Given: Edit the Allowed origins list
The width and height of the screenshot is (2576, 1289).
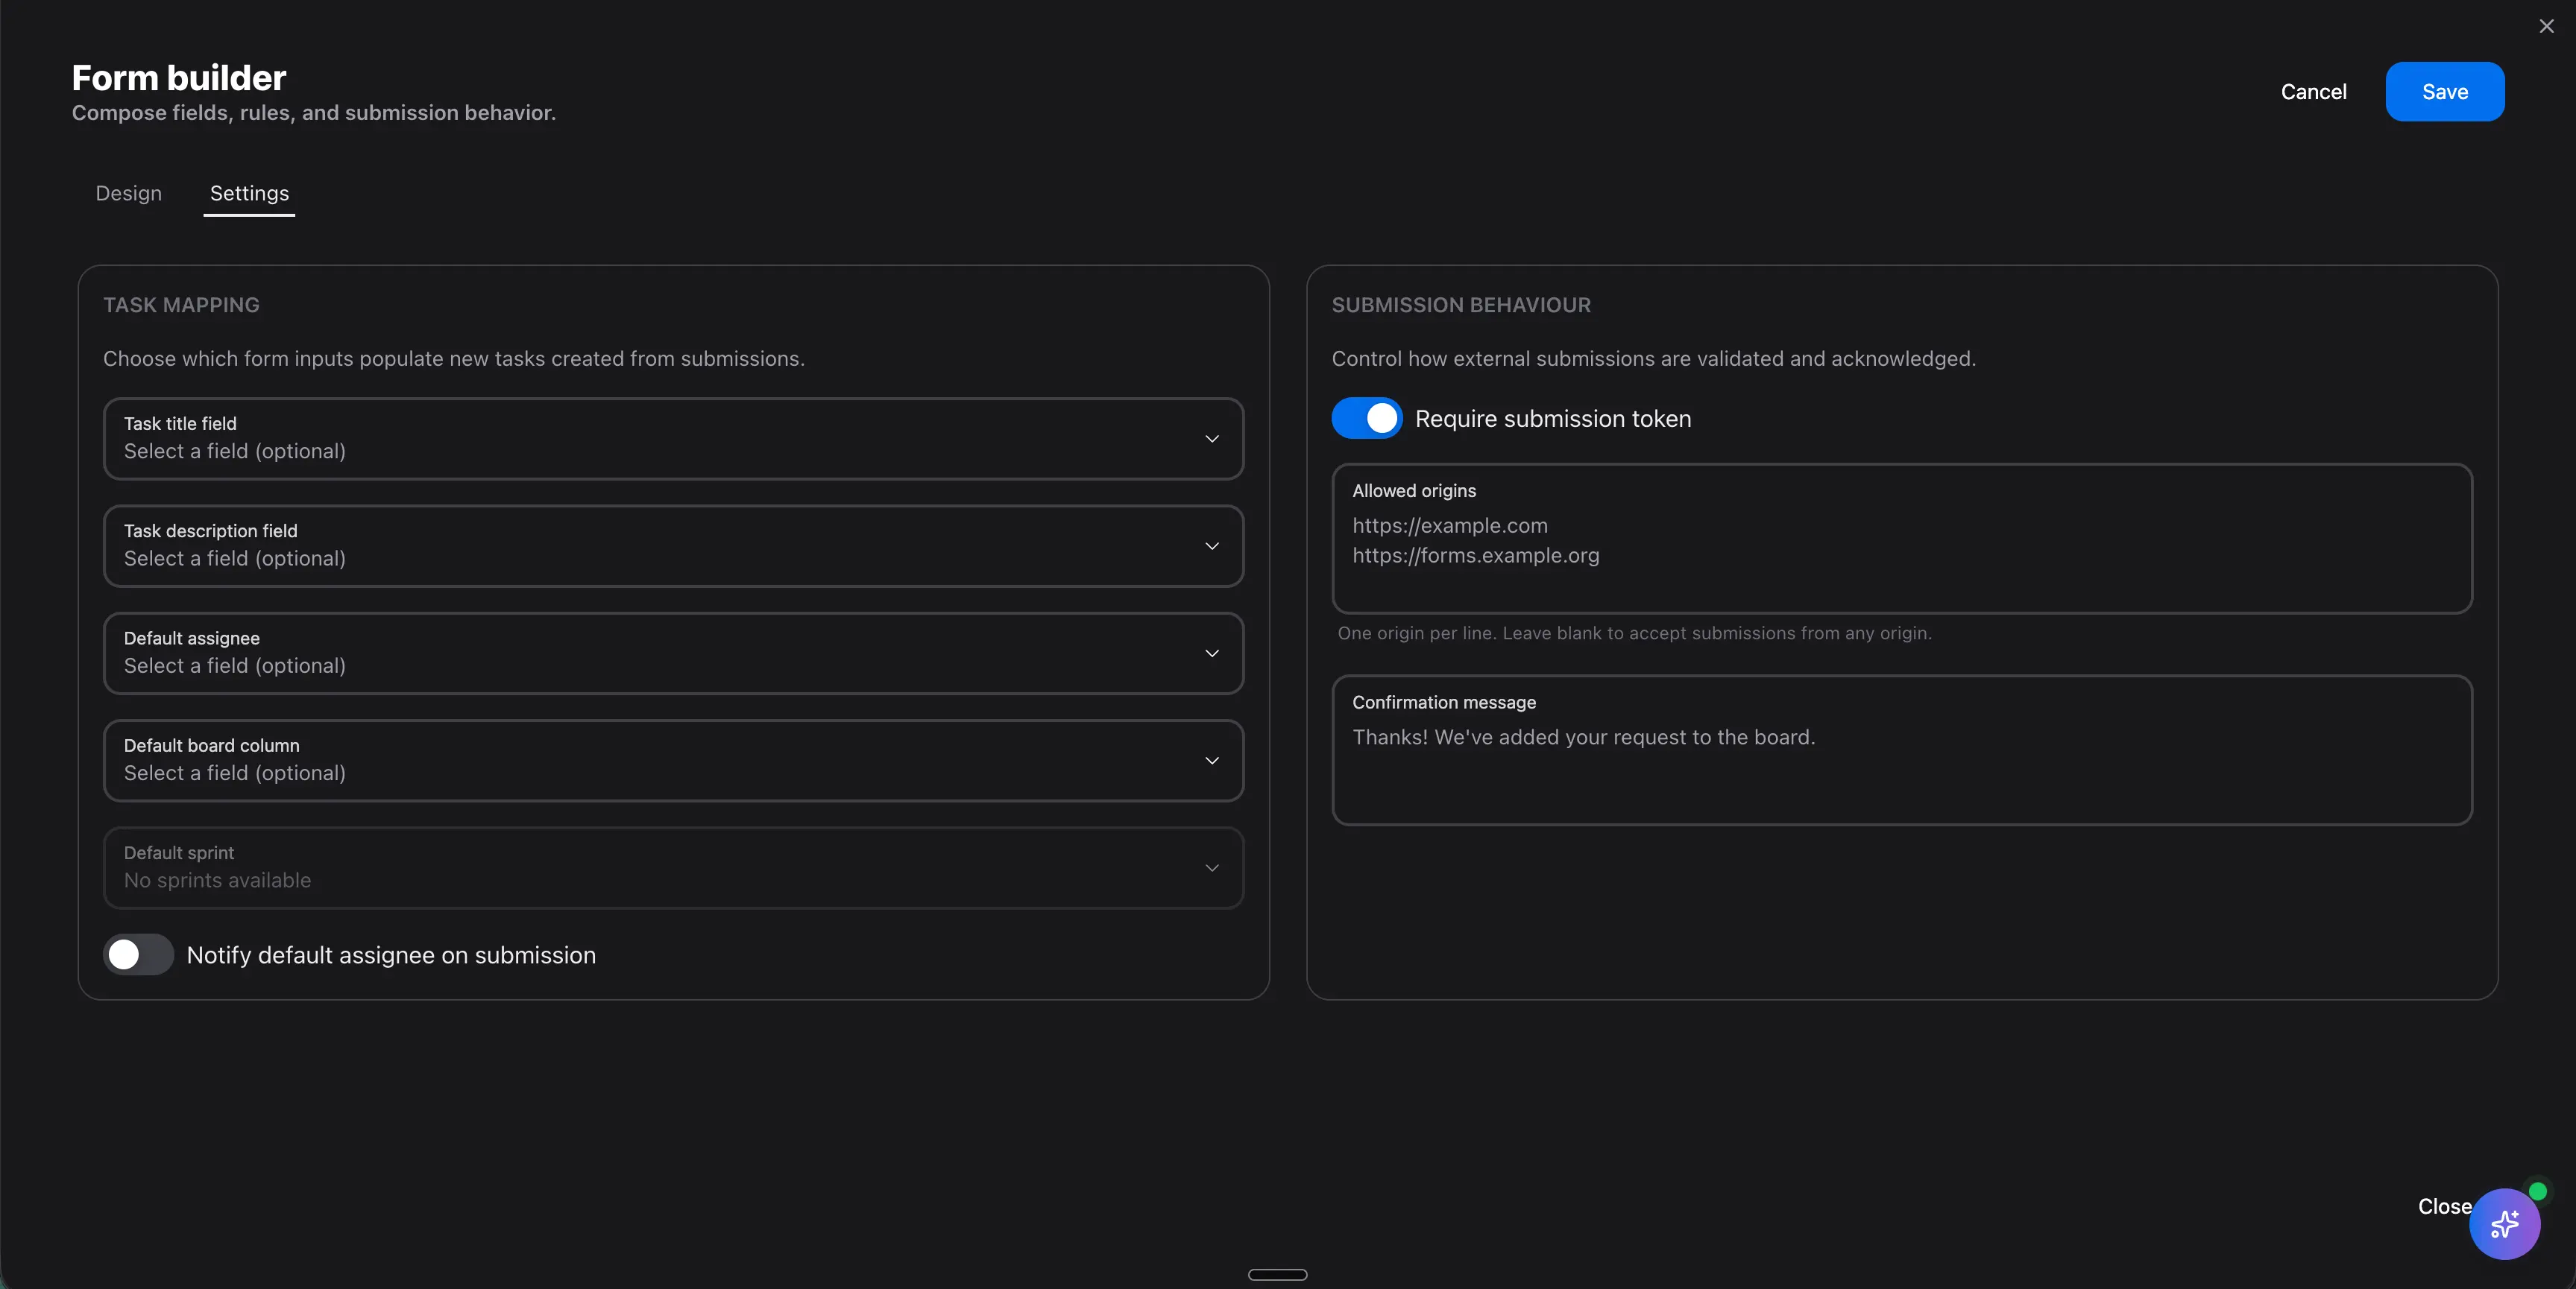Looking at the screenshot, I should 1901,539.
